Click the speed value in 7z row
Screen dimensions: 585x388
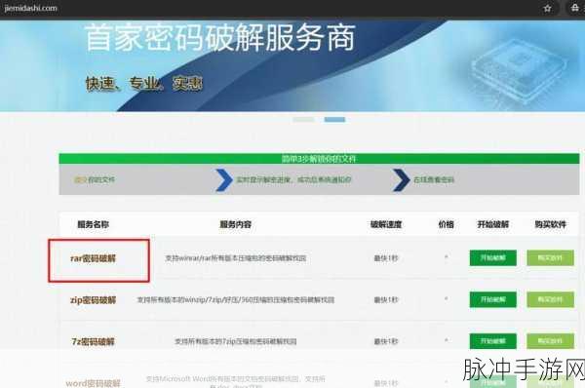click(x=386, y=341)
